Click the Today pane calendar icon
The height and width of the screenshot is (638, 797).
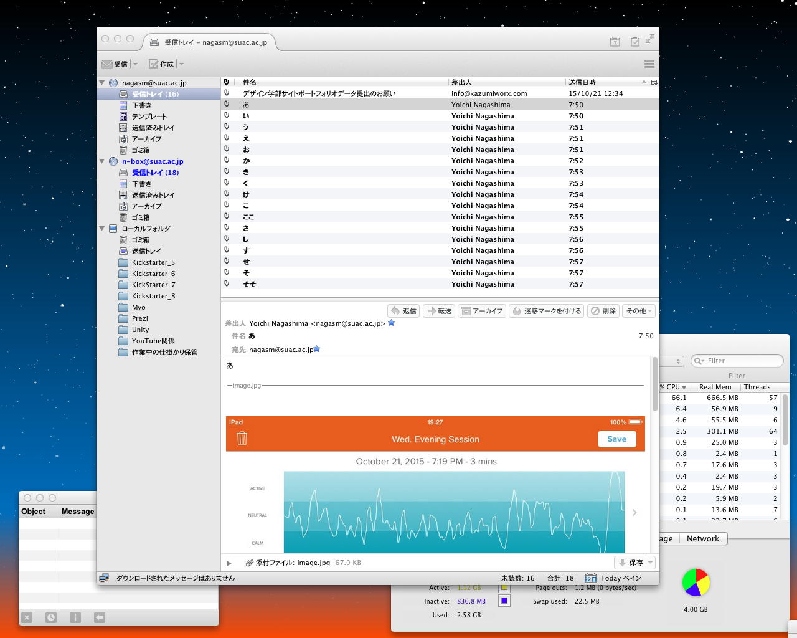coord(590,578)
